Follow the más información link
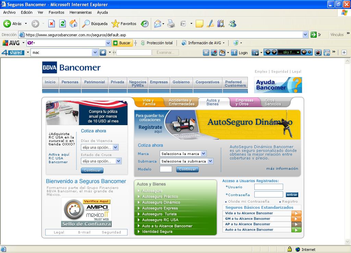The height and width of the screenshot is (253, 351). click(282, 169)
